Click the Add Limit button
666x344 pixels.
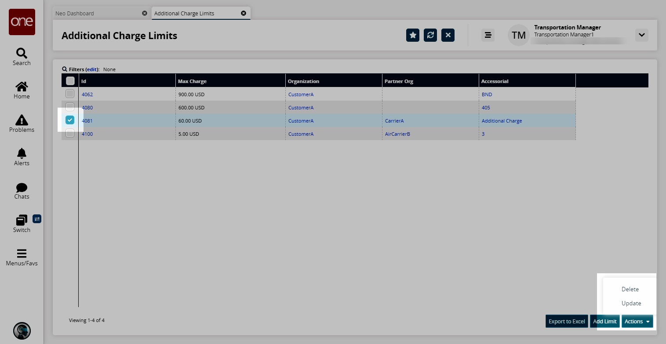(x=604, y=322)
